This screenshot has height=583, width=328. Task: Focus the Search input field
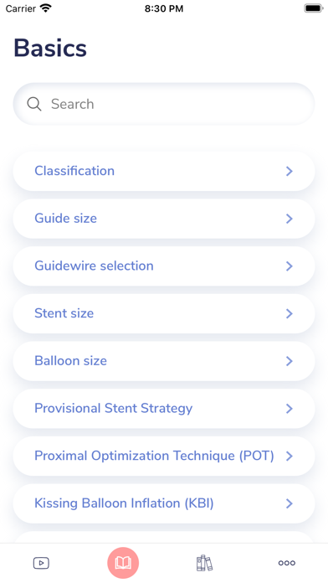(x=164, y=104)
